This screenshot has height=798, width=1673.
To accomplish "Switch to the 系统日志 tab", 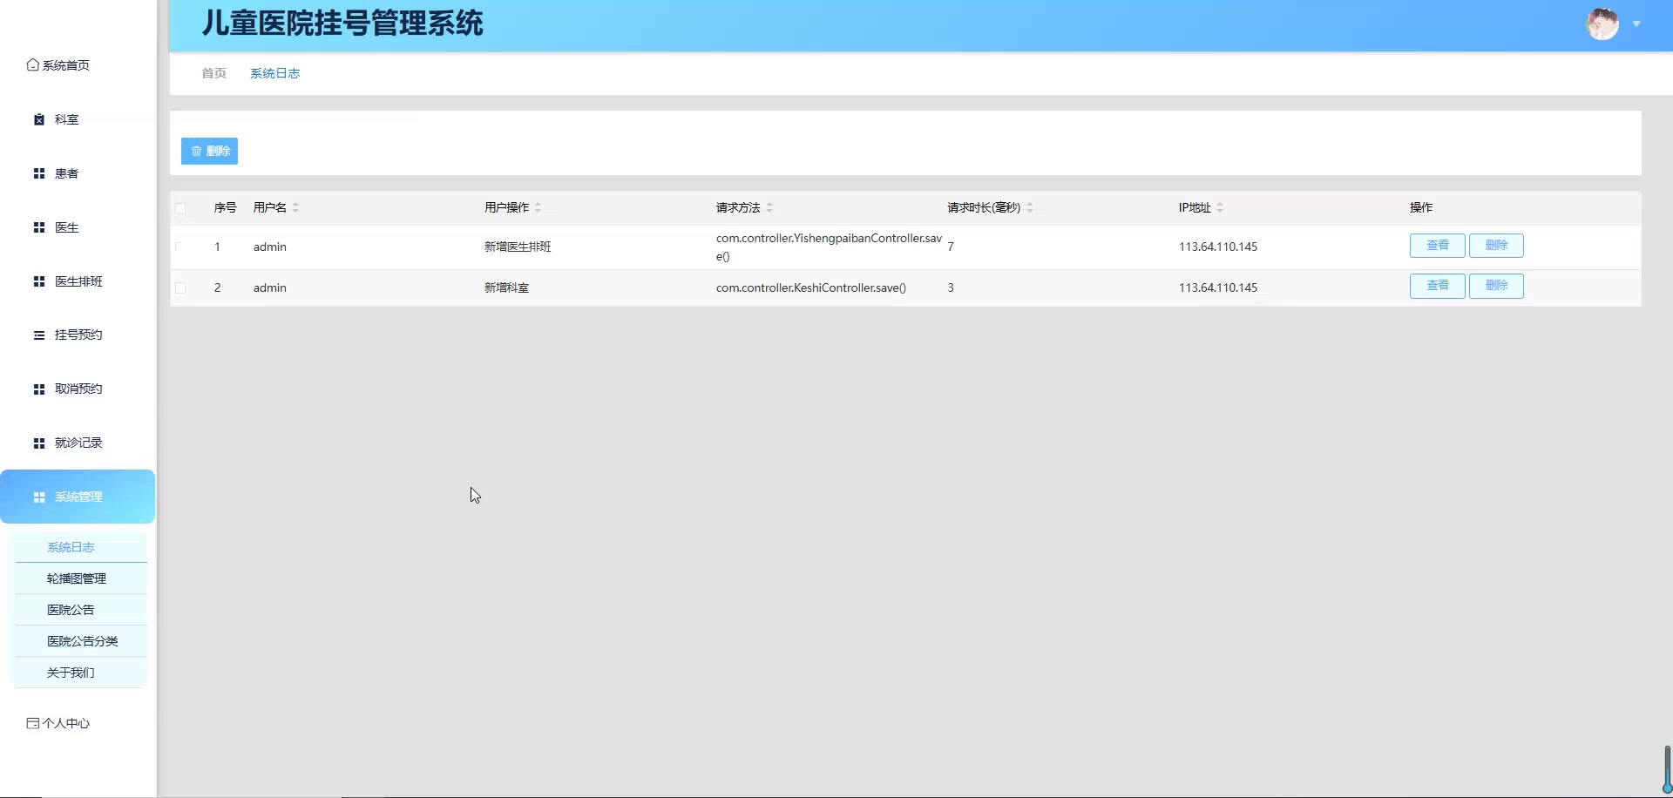I will click(x=274, y=73).
